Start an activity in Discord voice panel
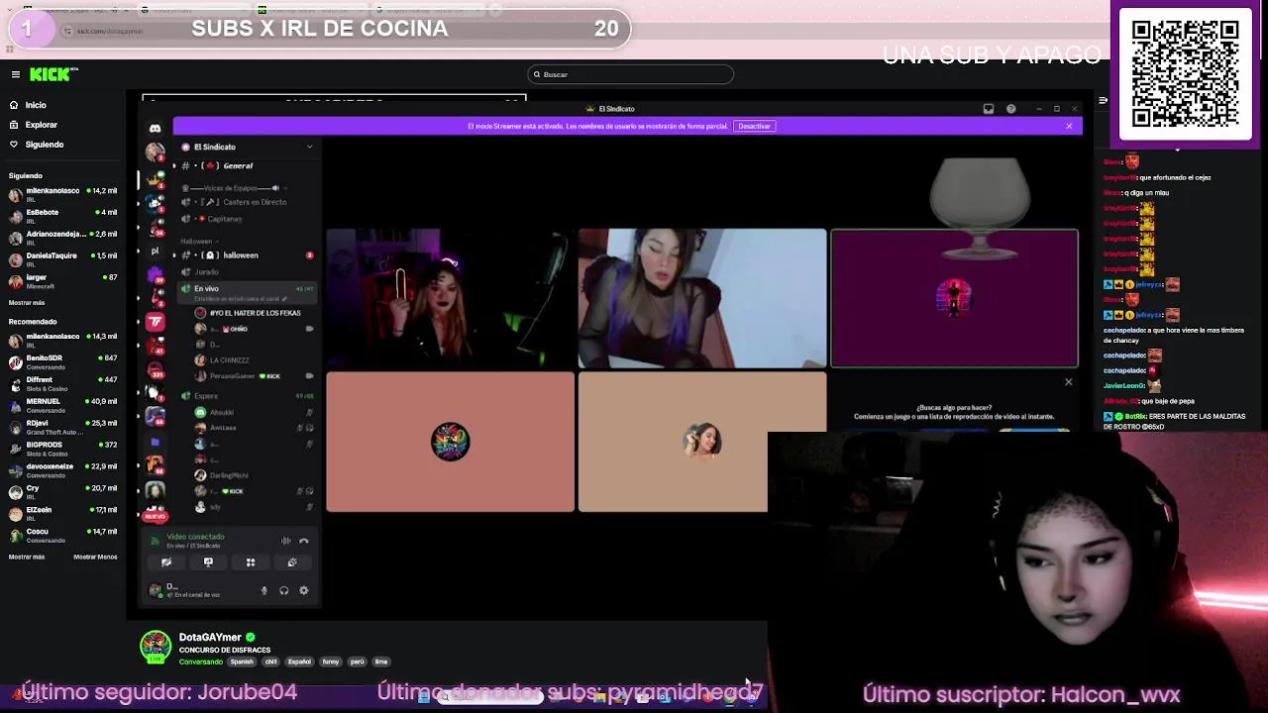This screenshot has width=1268, height=713. pyautogui.click(x=251, y=562)
